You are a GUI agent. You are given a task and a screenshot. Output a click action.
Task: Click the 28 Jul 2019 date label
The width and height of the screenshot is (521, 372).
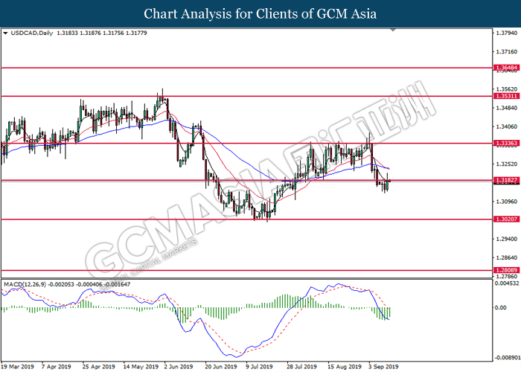click(x=301, y=367)
